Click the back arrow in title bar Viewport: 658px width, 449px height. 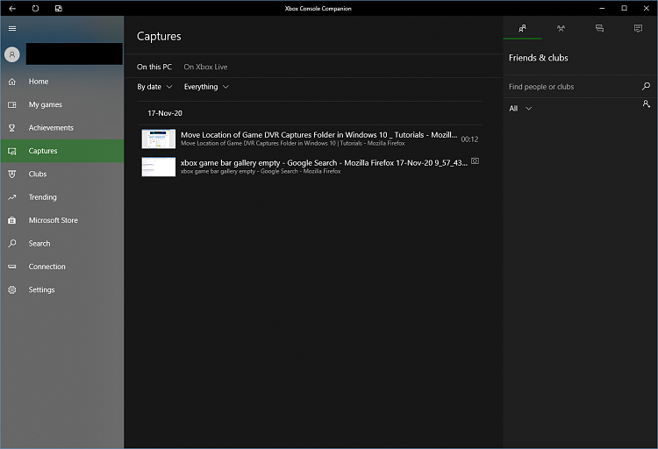tap(12, 9)
